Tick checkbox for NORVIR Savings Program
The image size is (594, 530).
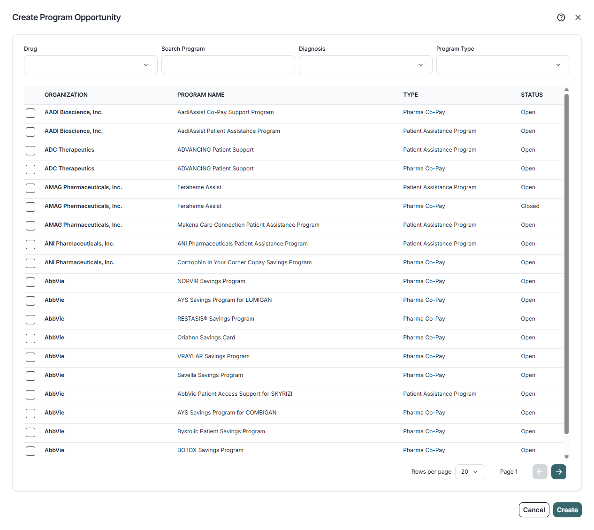tap(30, 282)
